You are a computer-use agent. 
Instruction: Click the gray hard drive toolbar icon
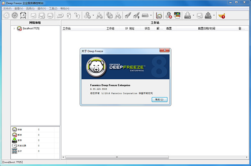pos(145,15)
